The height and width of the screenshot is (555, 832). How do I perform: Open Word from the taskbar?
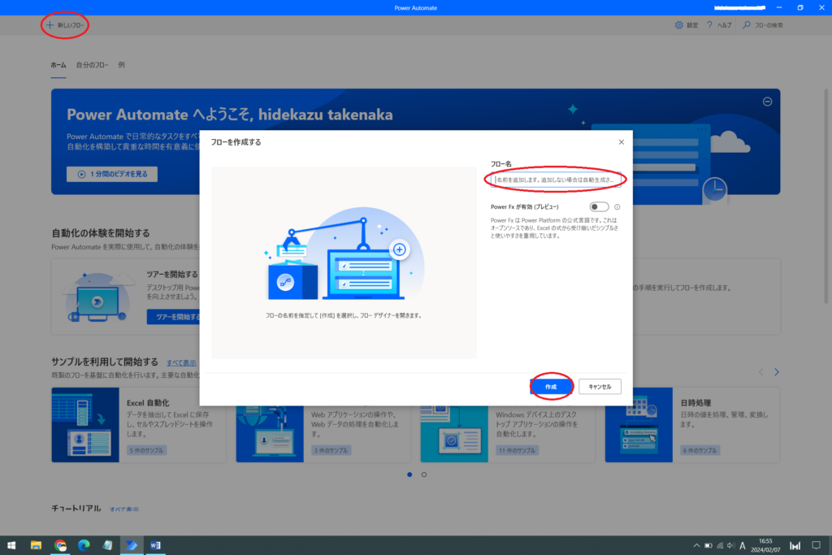pos(154,545)
